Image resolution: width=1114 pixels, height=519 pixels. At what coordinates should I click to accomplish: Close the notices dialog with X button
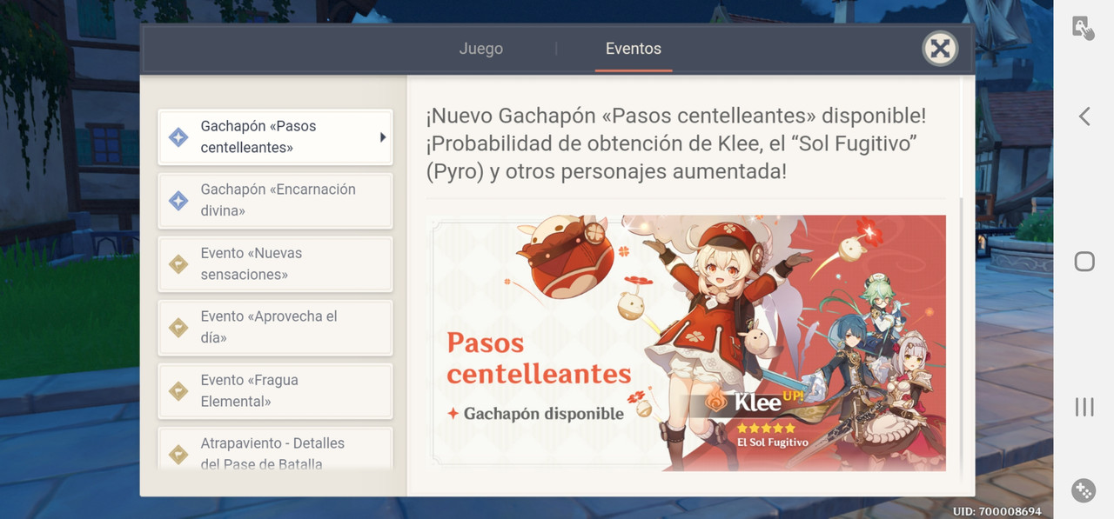coord(940,49)
